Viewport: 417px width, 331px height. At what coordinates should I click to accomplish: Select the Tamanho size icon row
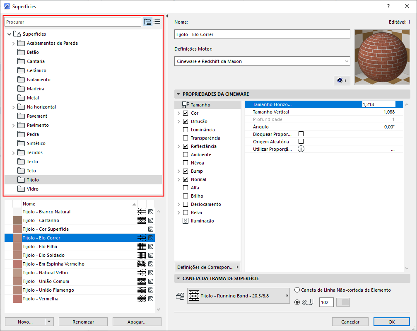point(207,104)
